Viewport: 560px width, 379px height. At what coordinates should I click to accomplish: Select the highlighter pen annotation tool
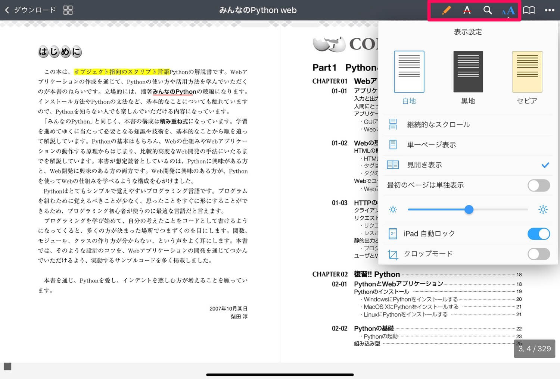(x=446, y=10)
